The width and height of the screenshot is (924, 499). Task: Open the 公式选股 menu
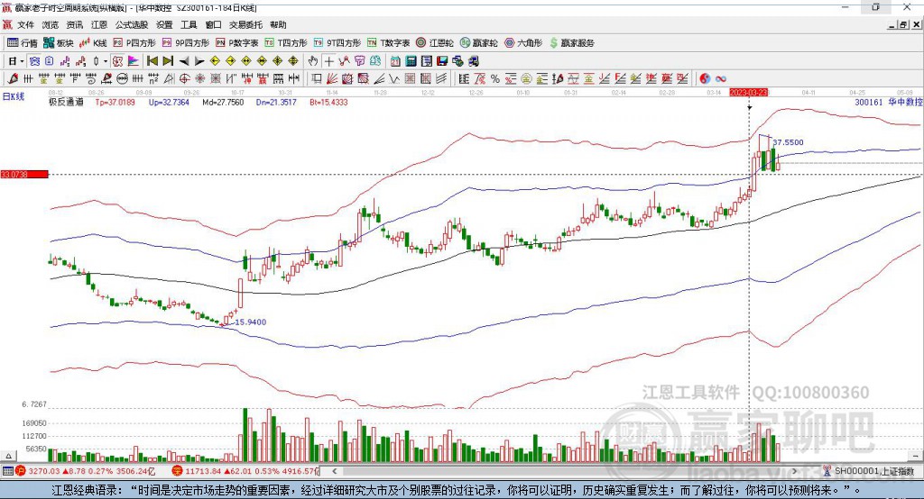click(x=132, y=24)
